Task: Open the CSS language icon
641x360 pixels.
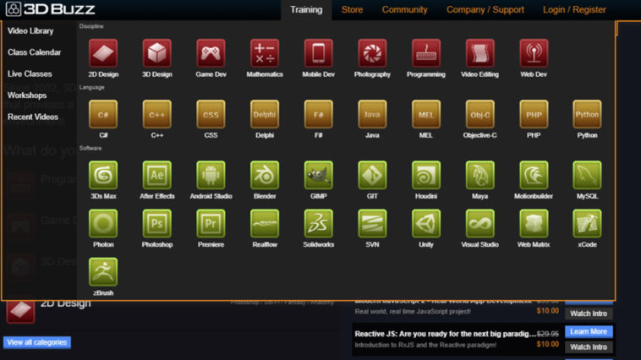Action: (211, 114)
